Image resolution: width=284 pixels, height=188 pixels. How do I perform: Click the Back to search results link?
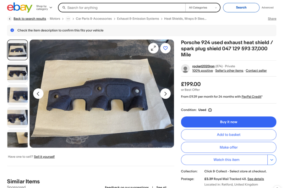30,19
